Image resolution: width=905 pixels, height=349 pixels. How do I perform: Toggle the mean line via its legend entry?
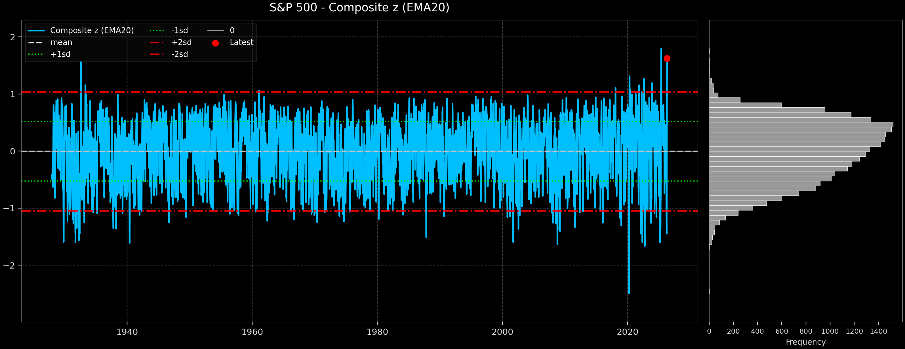pos(62,42)
